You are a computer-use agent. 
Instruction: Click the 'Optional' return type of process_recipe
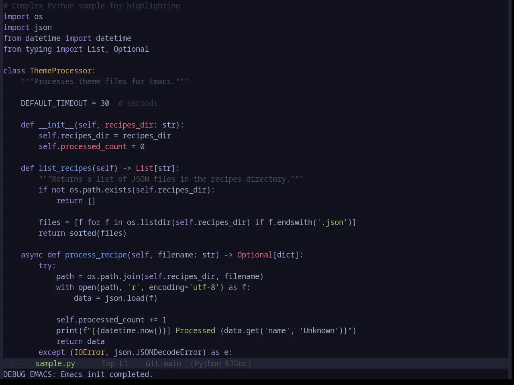(255, 255)
